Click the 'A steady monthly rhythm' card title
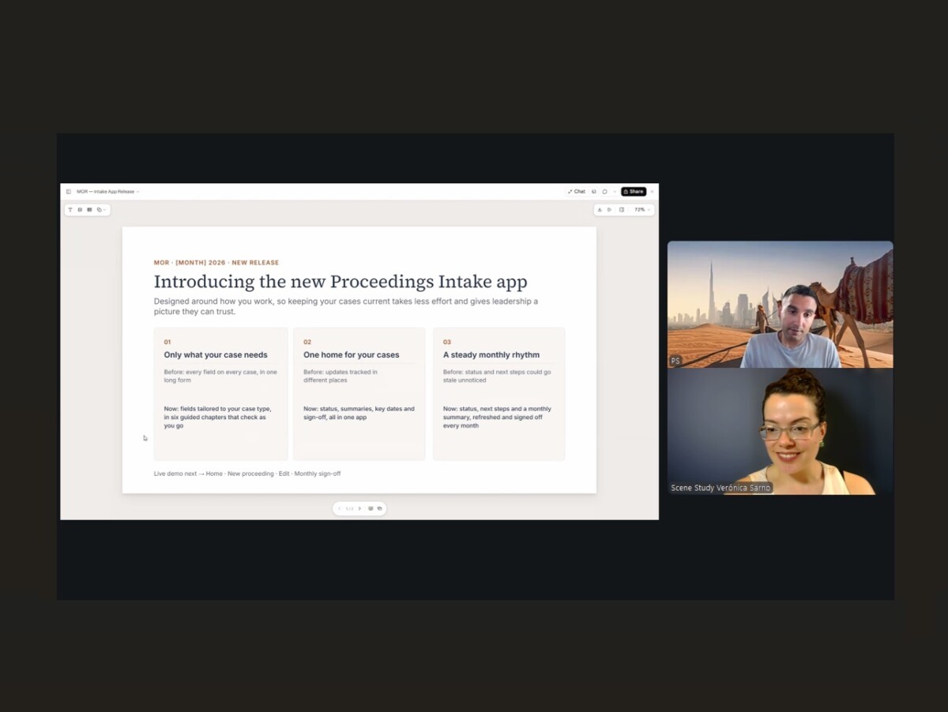Viewport: 948px width, 712px height. click(x=491, y=355)
